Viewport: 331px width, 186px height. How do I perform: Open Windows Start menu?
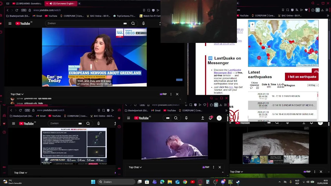click(x=93, y=182)
